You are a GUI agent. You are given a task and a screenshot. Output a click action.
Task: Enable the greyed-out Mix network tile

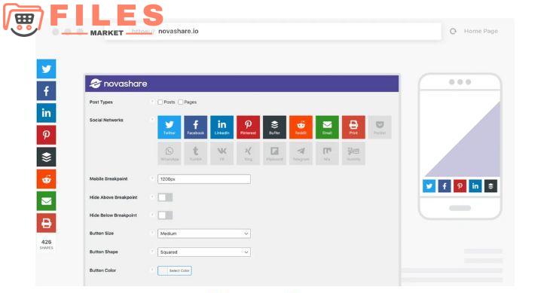327,154
